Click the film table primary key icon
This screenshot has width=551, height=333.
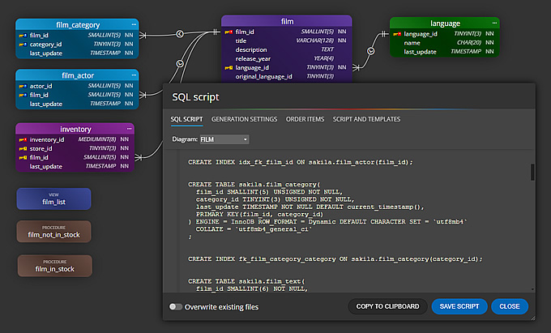[x=229, y=32]
